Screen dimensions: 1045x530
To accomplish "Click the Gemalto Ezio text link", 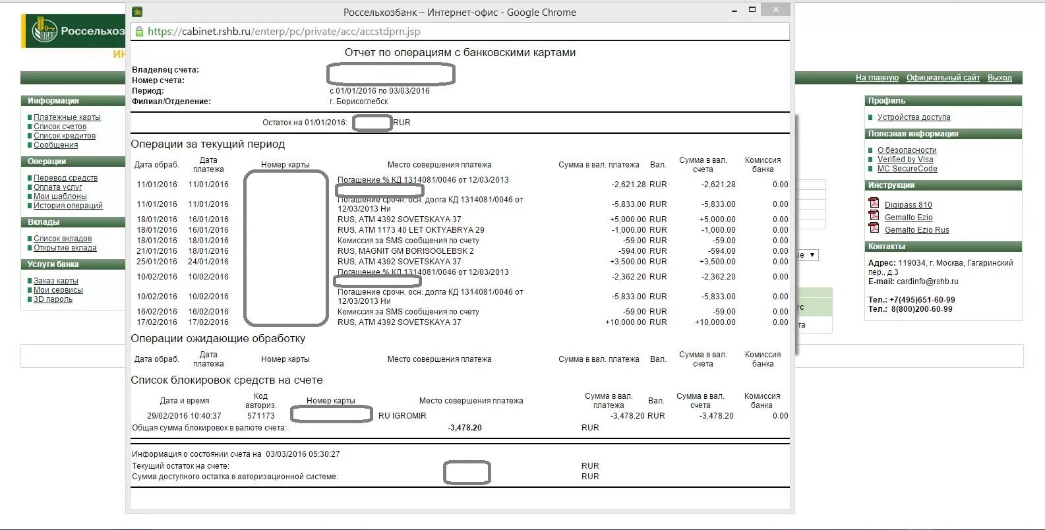I will 909,218.
